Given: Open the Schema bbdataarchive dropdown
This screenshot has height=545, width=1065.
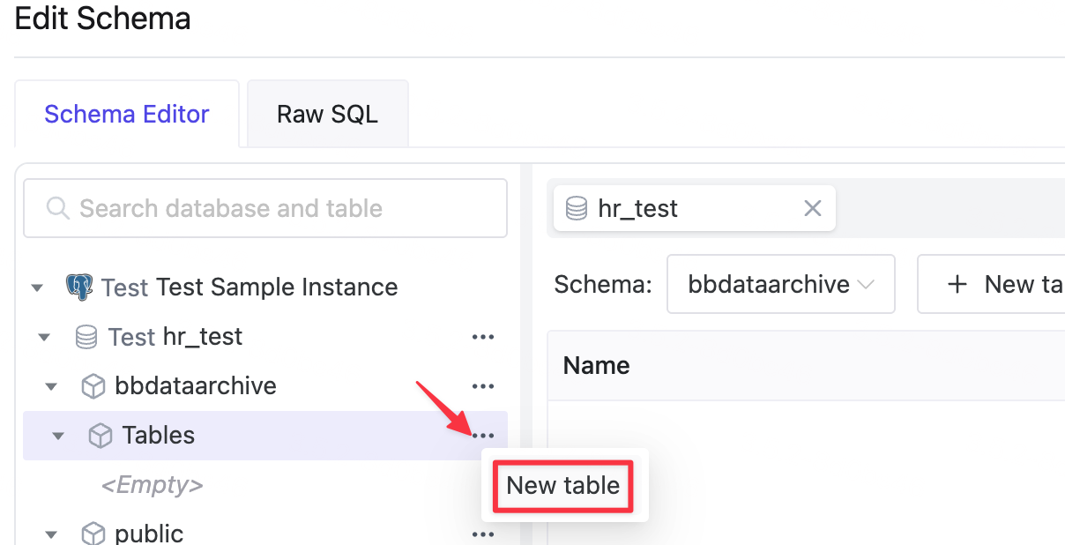Looking at the screenshot, I should (781, 284).
